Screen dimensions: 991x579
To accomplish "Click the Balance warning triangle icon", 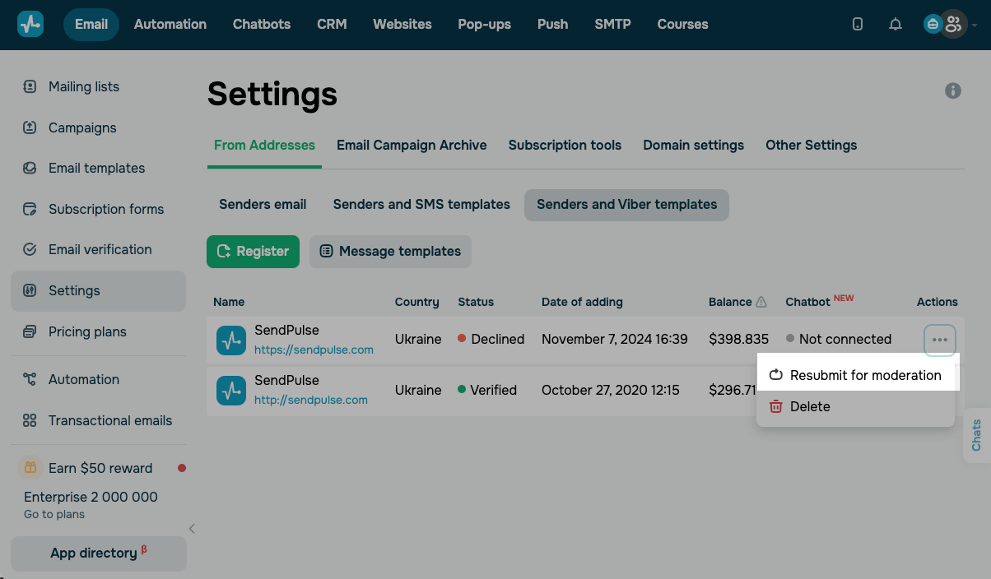I will pos(761,302).
